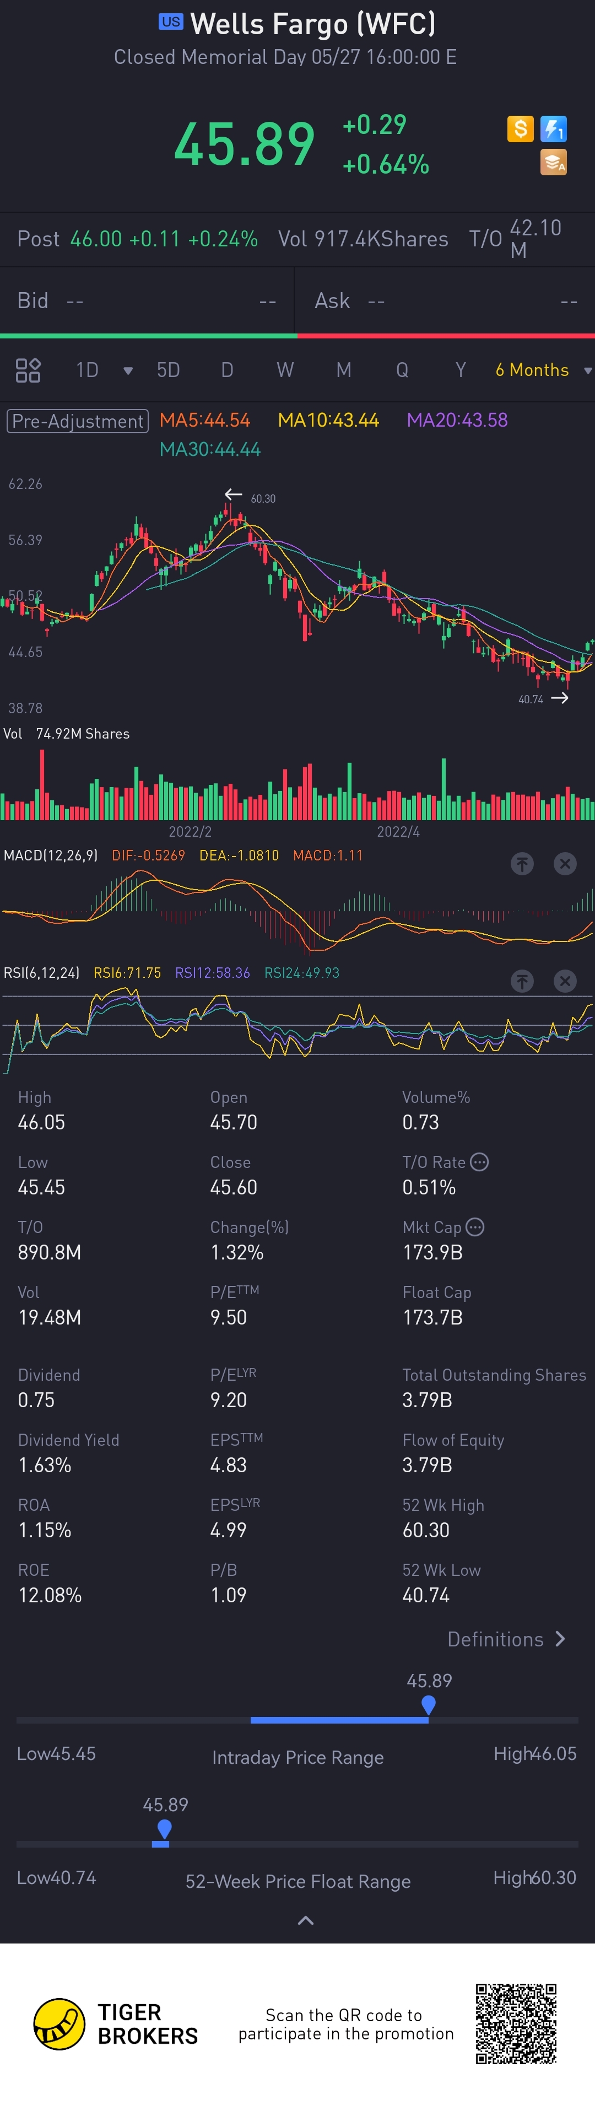Tap the main price 45.89
Viewport: 595px width, 2105px height.
[245, 144]
